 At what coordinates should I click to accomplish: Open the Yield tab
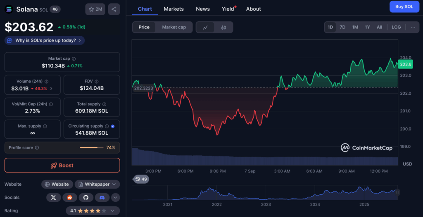pos(229,9)
